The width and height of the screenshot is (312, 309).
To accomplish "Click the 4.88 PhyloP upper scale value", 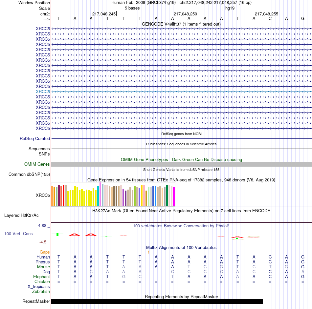I will 42,226.
